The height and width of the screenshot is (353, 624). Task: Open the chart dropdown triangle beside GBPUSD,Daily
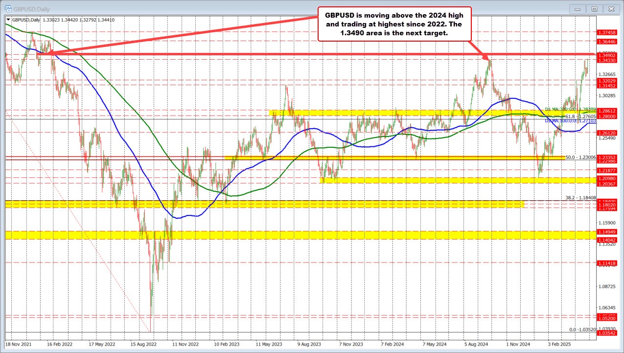(8, 20)
